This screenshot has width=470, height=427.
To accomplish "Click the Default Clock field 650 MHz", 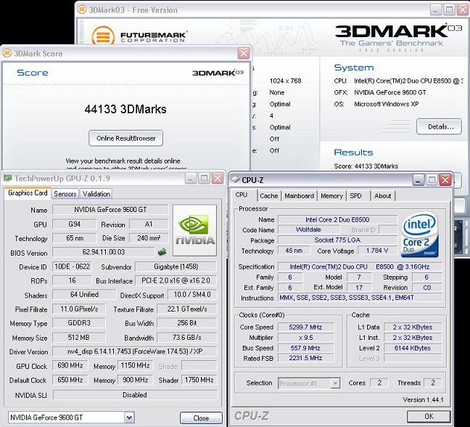I will (70, 380).
